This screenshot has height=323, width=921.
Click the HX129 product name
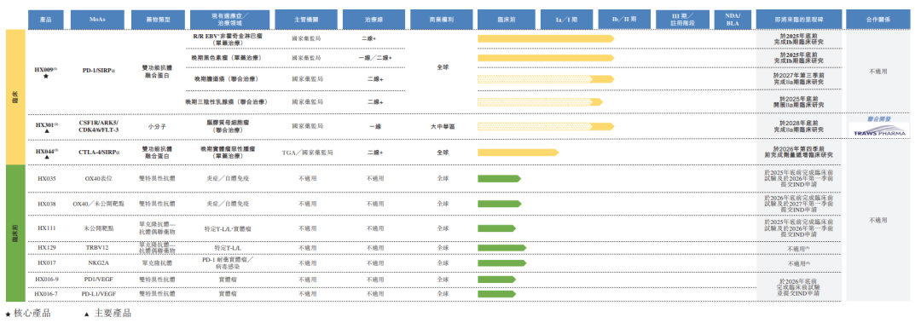(x=46, y=248)
